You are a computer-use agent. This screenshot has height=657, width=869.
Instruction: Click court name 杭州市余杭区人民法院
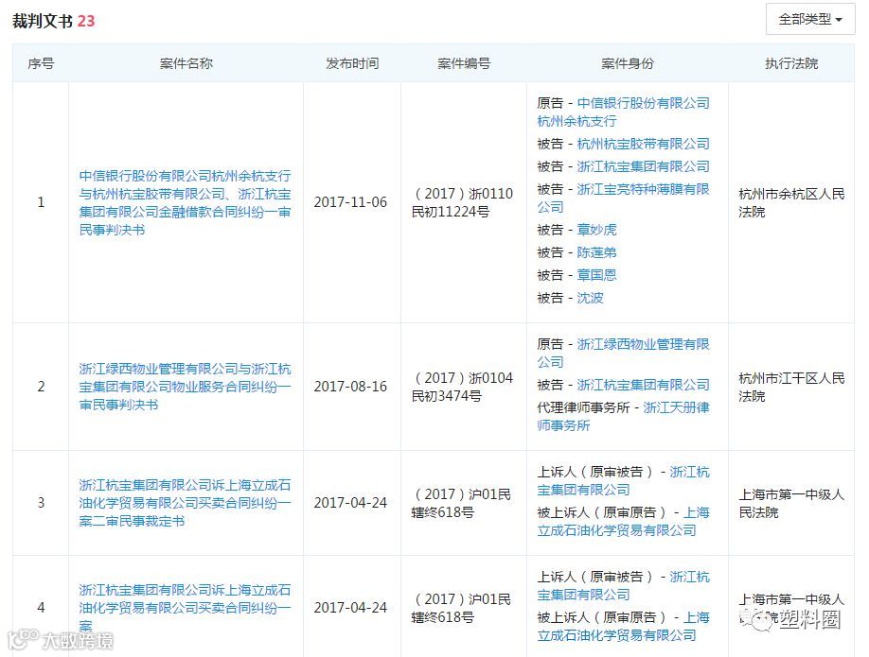point(791,202)
